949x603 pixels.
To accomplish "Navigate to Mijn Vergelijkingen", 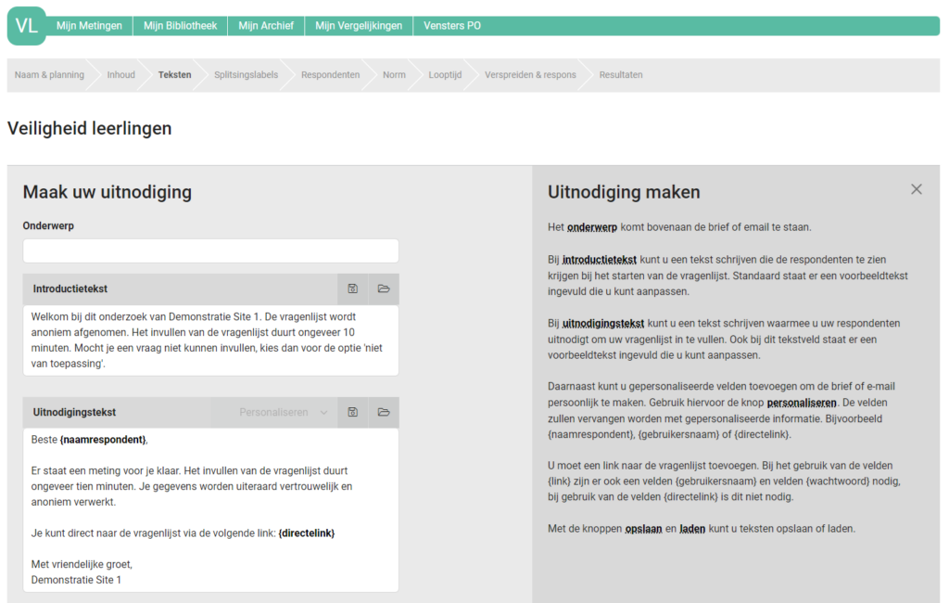I will [x=359, y=26].
